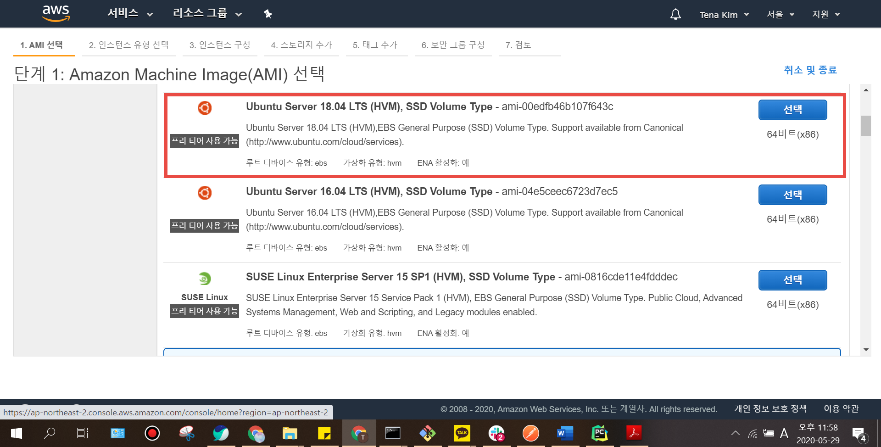Screen dimensions: 881x447
Task: Click the SUSE Linux chameleon logo
Action: point(205,278)
